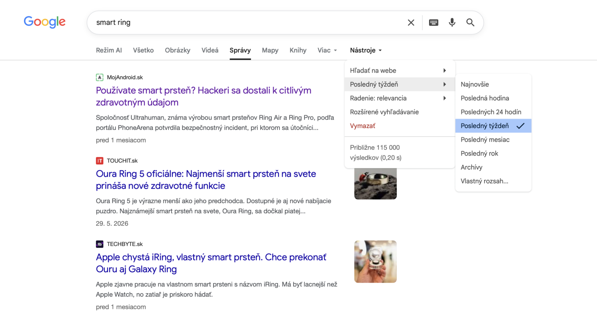The image size is (597, 316).
Task: Open Rozšírené vyhľadávanie
Action: (400, 112)
